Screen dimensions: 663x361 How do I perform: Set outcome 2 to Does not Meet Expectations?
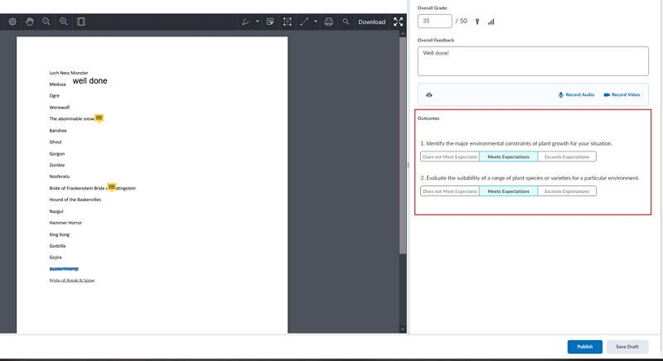coord(450,191)
